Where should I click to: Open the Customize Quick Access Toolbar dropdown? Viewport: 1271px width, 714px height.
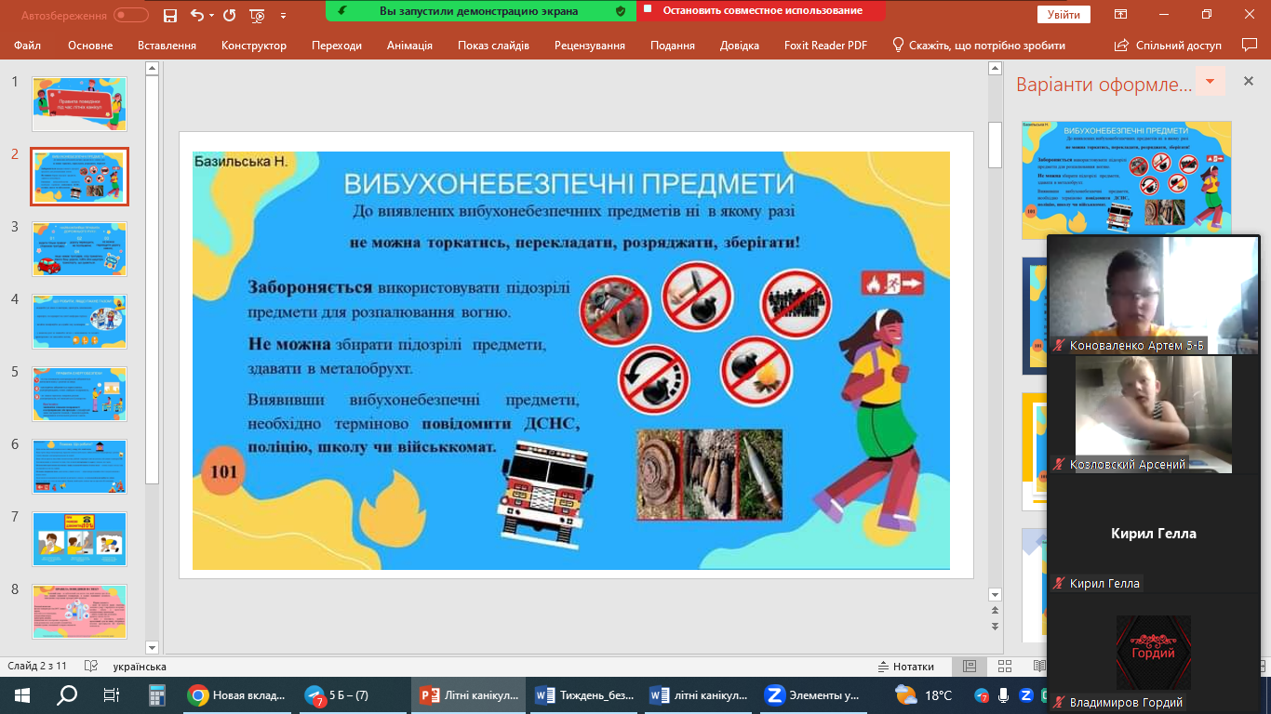[x=283, y=15]
